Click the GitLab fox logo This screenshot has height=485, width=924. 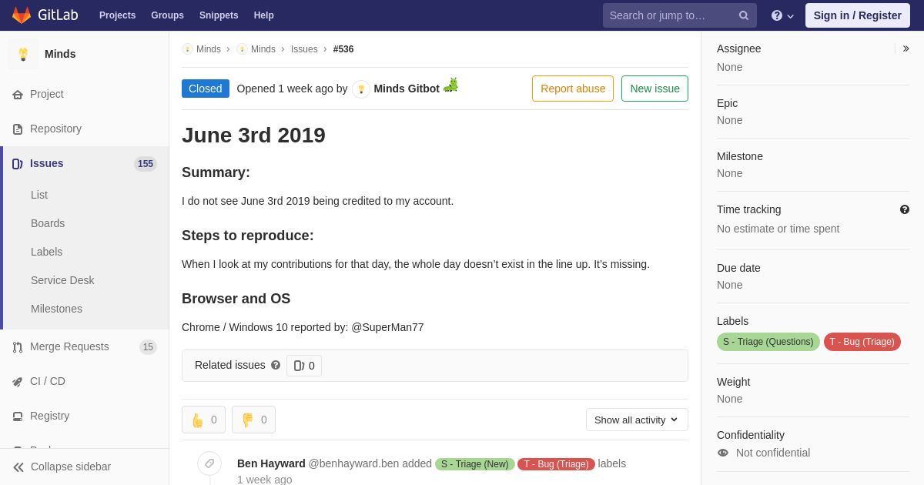point(22,15)
